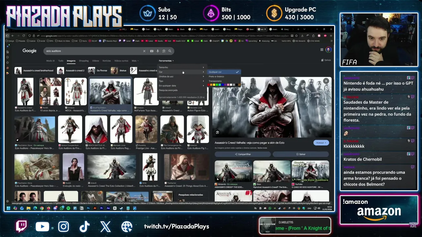
Task: Click the Google logo
Action: tap(29, 51)
